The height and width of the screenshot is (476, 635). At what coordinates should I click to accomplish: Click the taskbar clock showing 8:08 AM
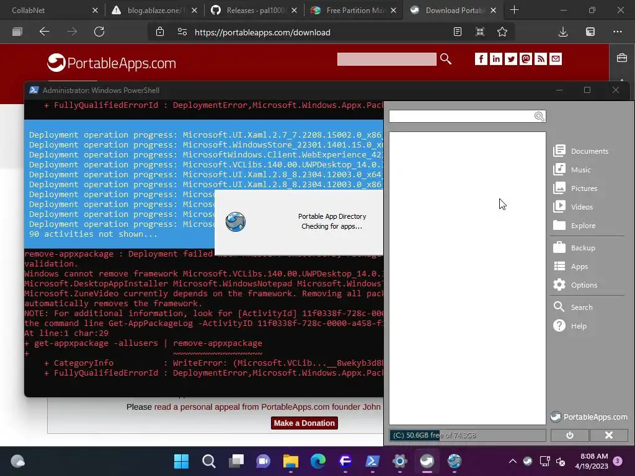click(592, 461)
